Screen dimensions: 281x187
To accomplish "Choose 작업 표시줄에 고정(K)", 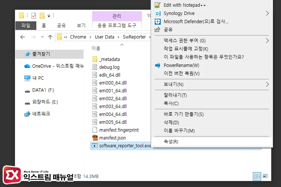I will (x=212, y=49).
